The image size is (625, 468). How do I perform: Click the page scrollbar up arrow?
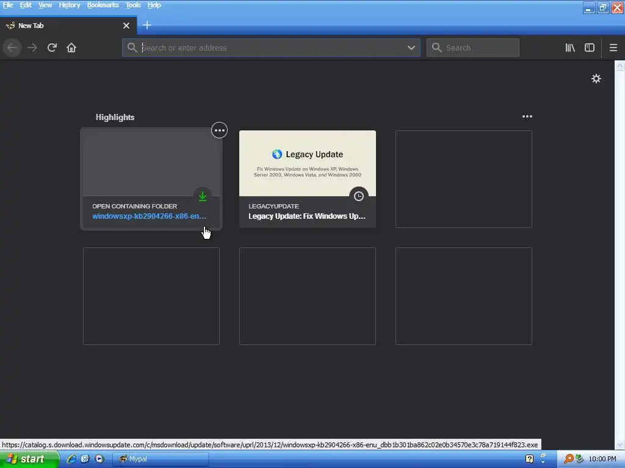[x=620, y=65]
